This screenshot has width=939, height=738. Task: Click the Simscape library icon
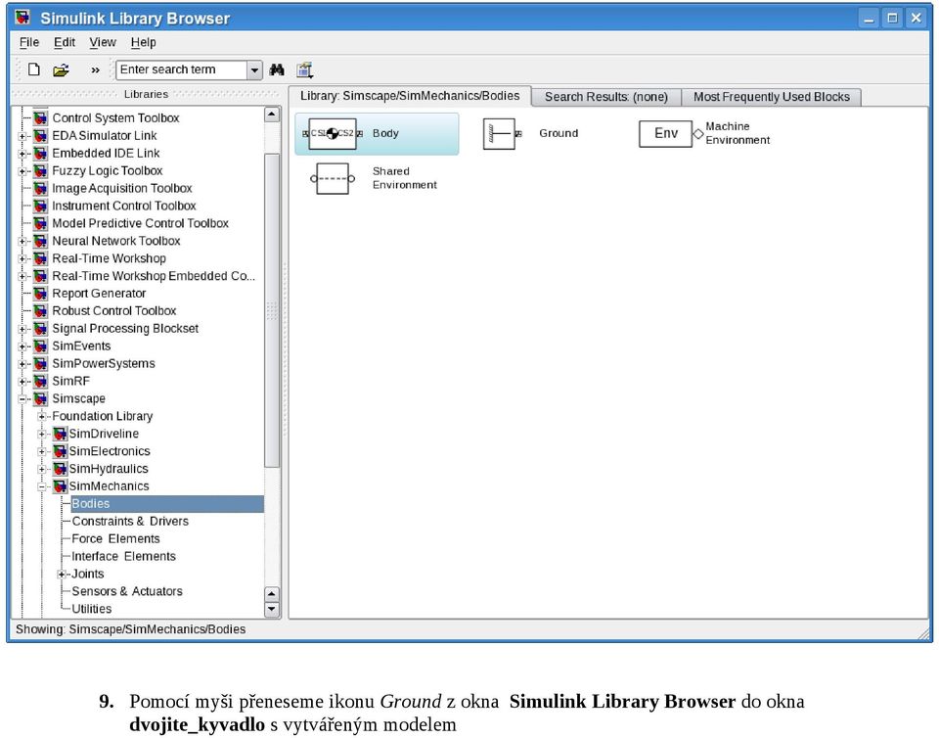pyautogui.click(x=40, y=398)
